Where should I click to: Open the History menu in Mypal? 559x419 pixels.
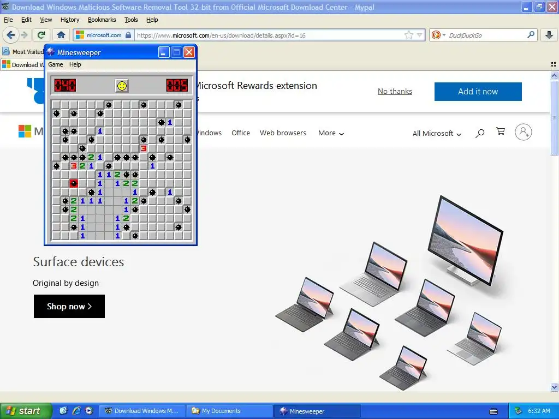pyautogui.click(x=70, y=20)
